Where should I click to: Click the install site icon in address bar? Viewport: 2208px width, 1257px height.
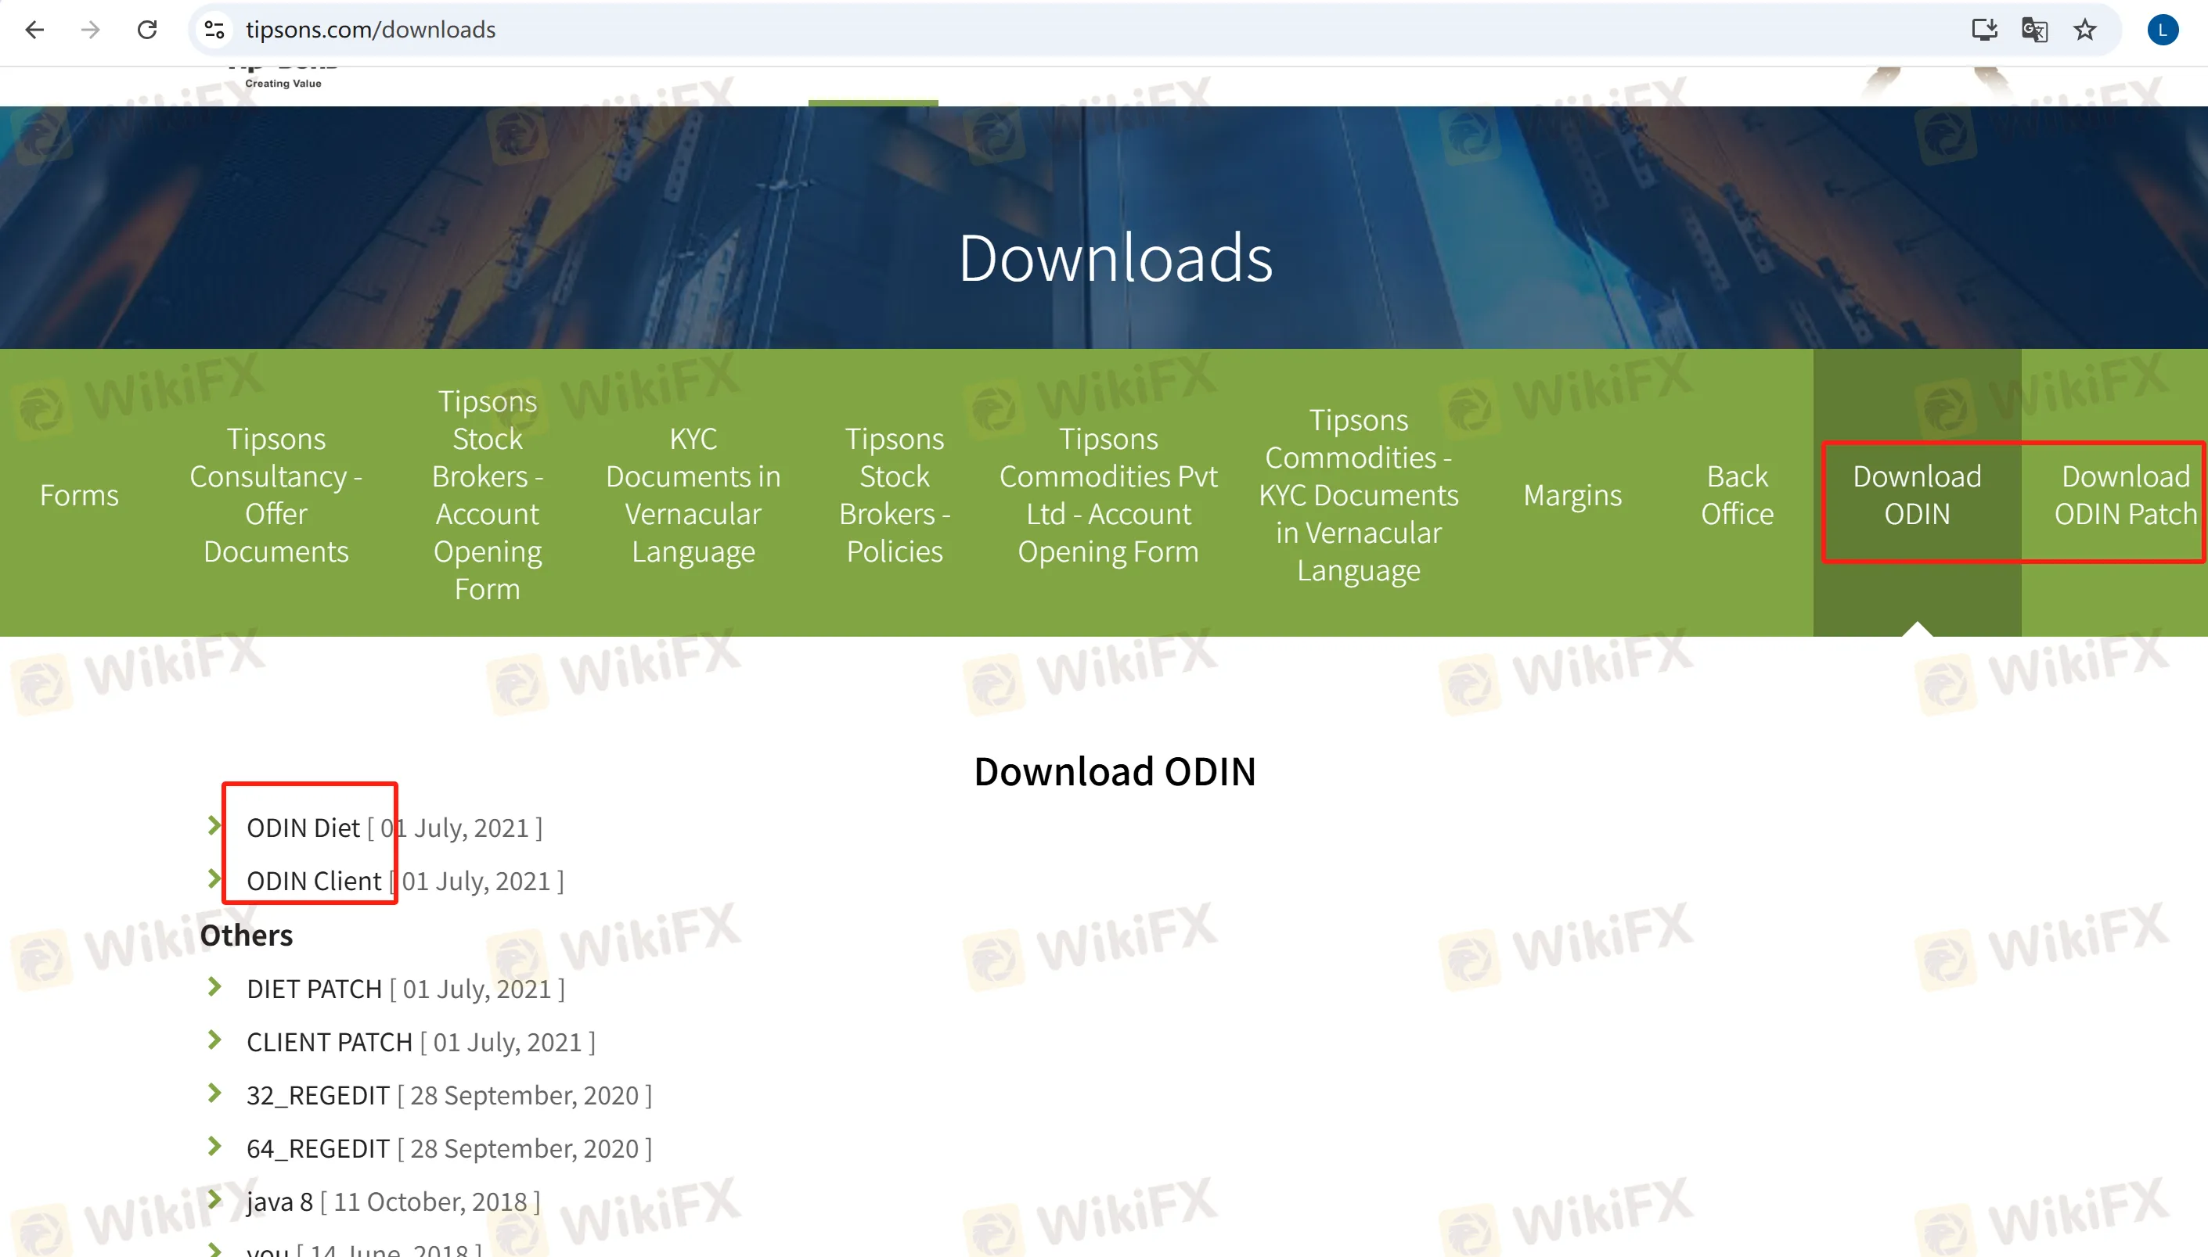point(1984,30)
